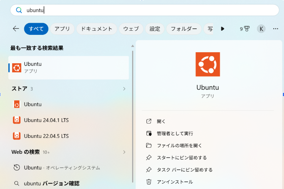Click the Web の検索 section heading

[x=25, y=152]
